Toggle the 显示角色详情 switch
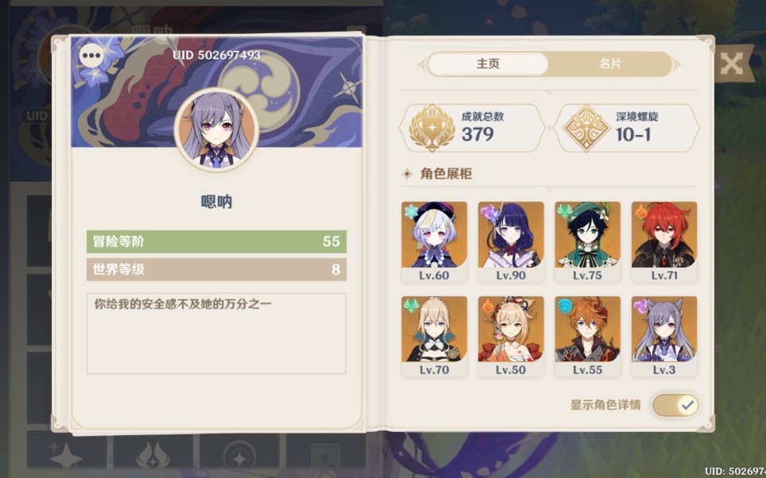Image resolution: width=766 pixels, height=478 pixels. [675, 405]
